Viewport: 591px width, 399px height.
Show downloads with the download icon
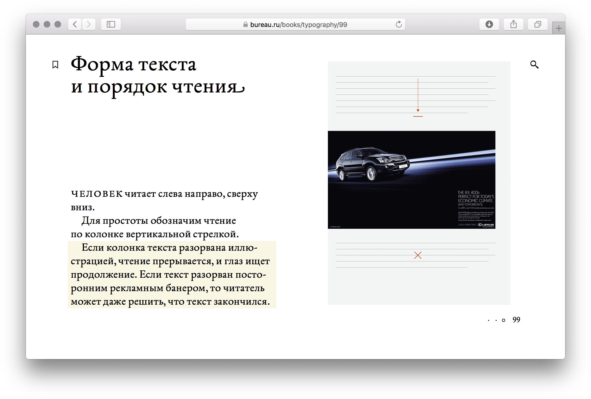(489, 25)
